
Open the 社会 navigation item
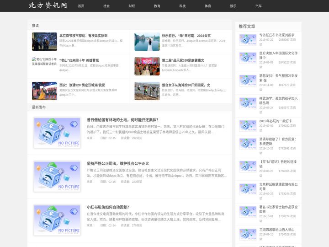106,6
